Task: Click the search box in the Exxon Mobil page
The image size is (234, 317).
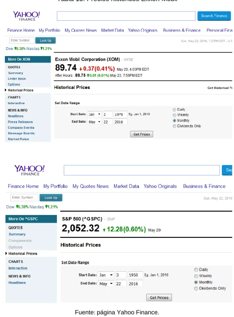Action: pyautogui.click(x=126, y=16)
